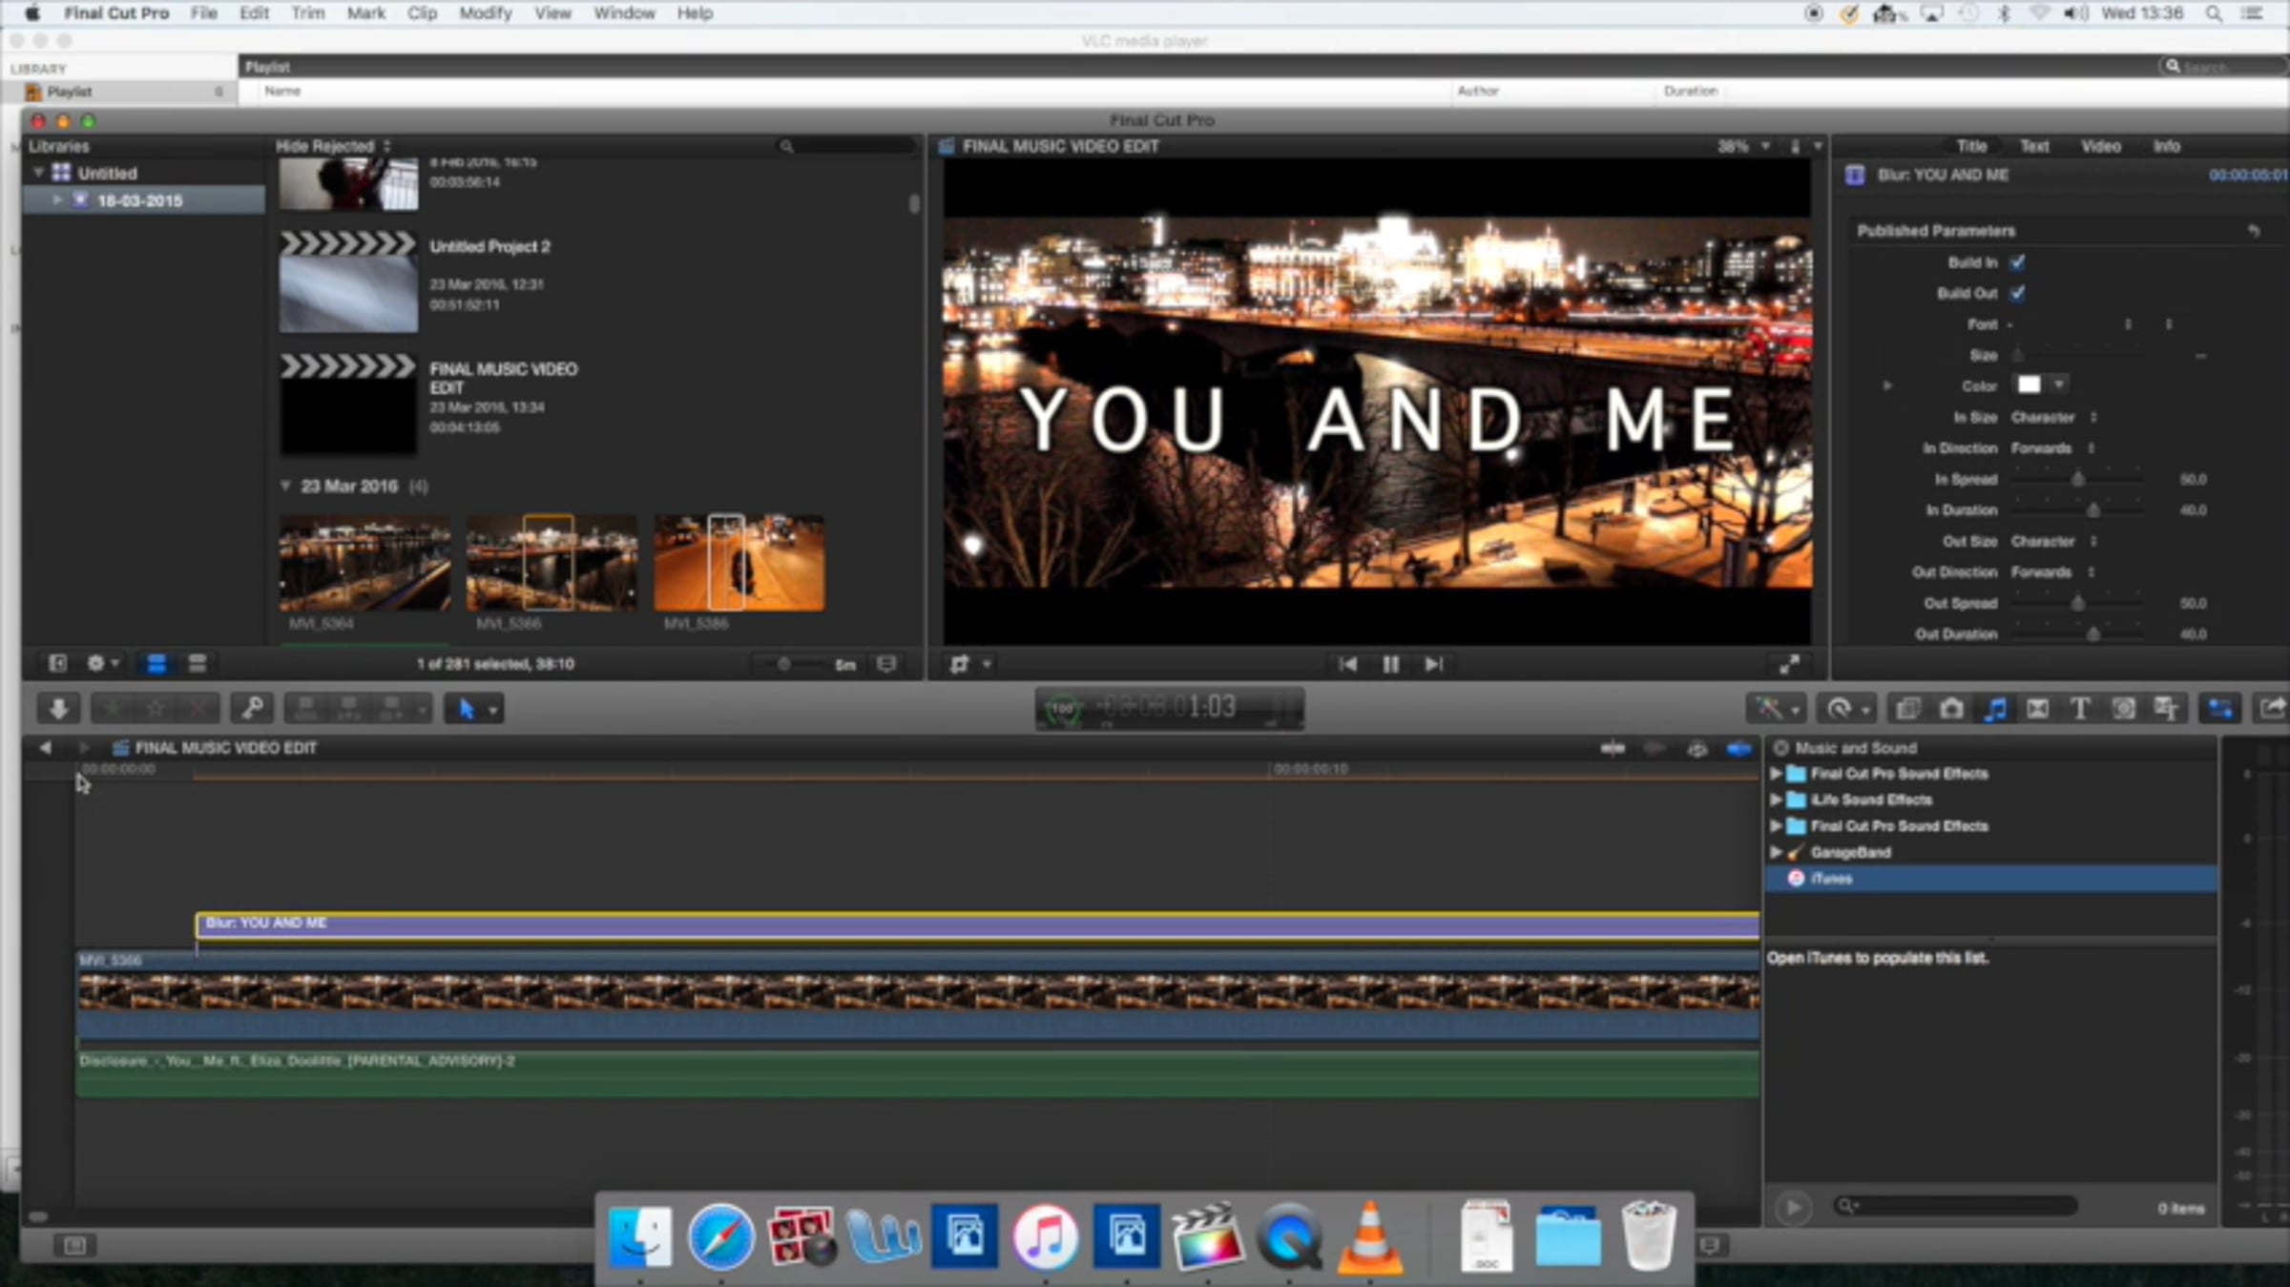Viewport: 2290px width, 1287px height.
Task: Open the viewer zoom percentage menu
Action: (x=1743, y=146)
